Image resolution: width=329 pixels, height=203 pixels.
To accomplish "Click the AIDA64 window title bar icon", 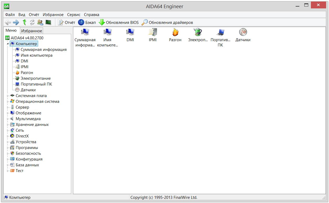I will (7, 6).
